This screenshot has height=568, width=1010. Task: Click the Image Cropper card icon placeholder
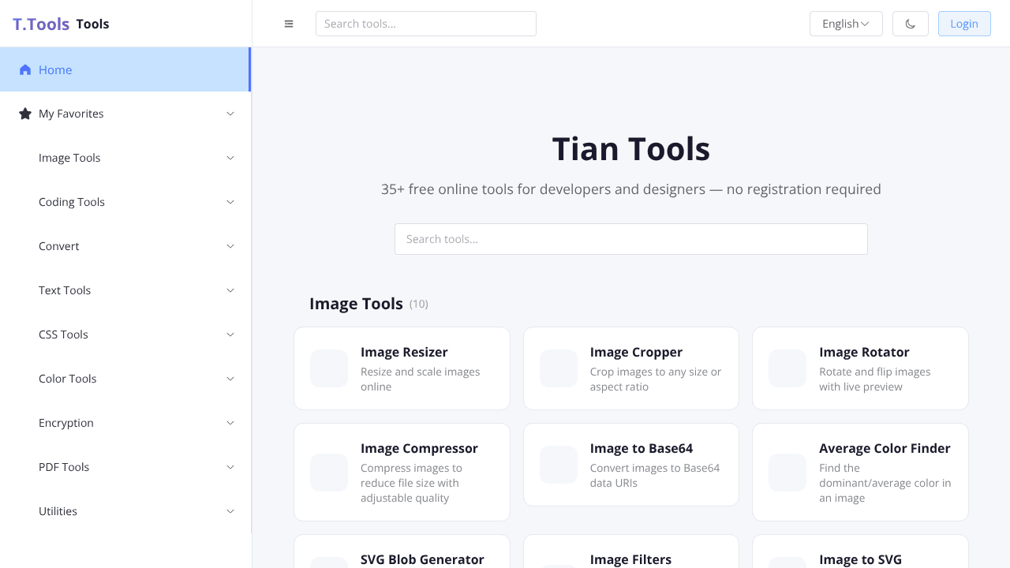click(x=559, y=368)
